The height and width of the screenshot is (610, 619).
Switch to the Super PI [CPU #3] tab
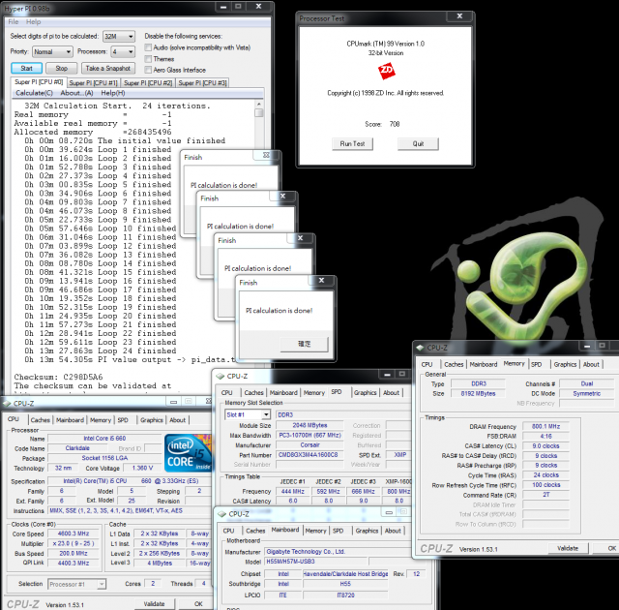pyautogui.click(x=202, y=83)
